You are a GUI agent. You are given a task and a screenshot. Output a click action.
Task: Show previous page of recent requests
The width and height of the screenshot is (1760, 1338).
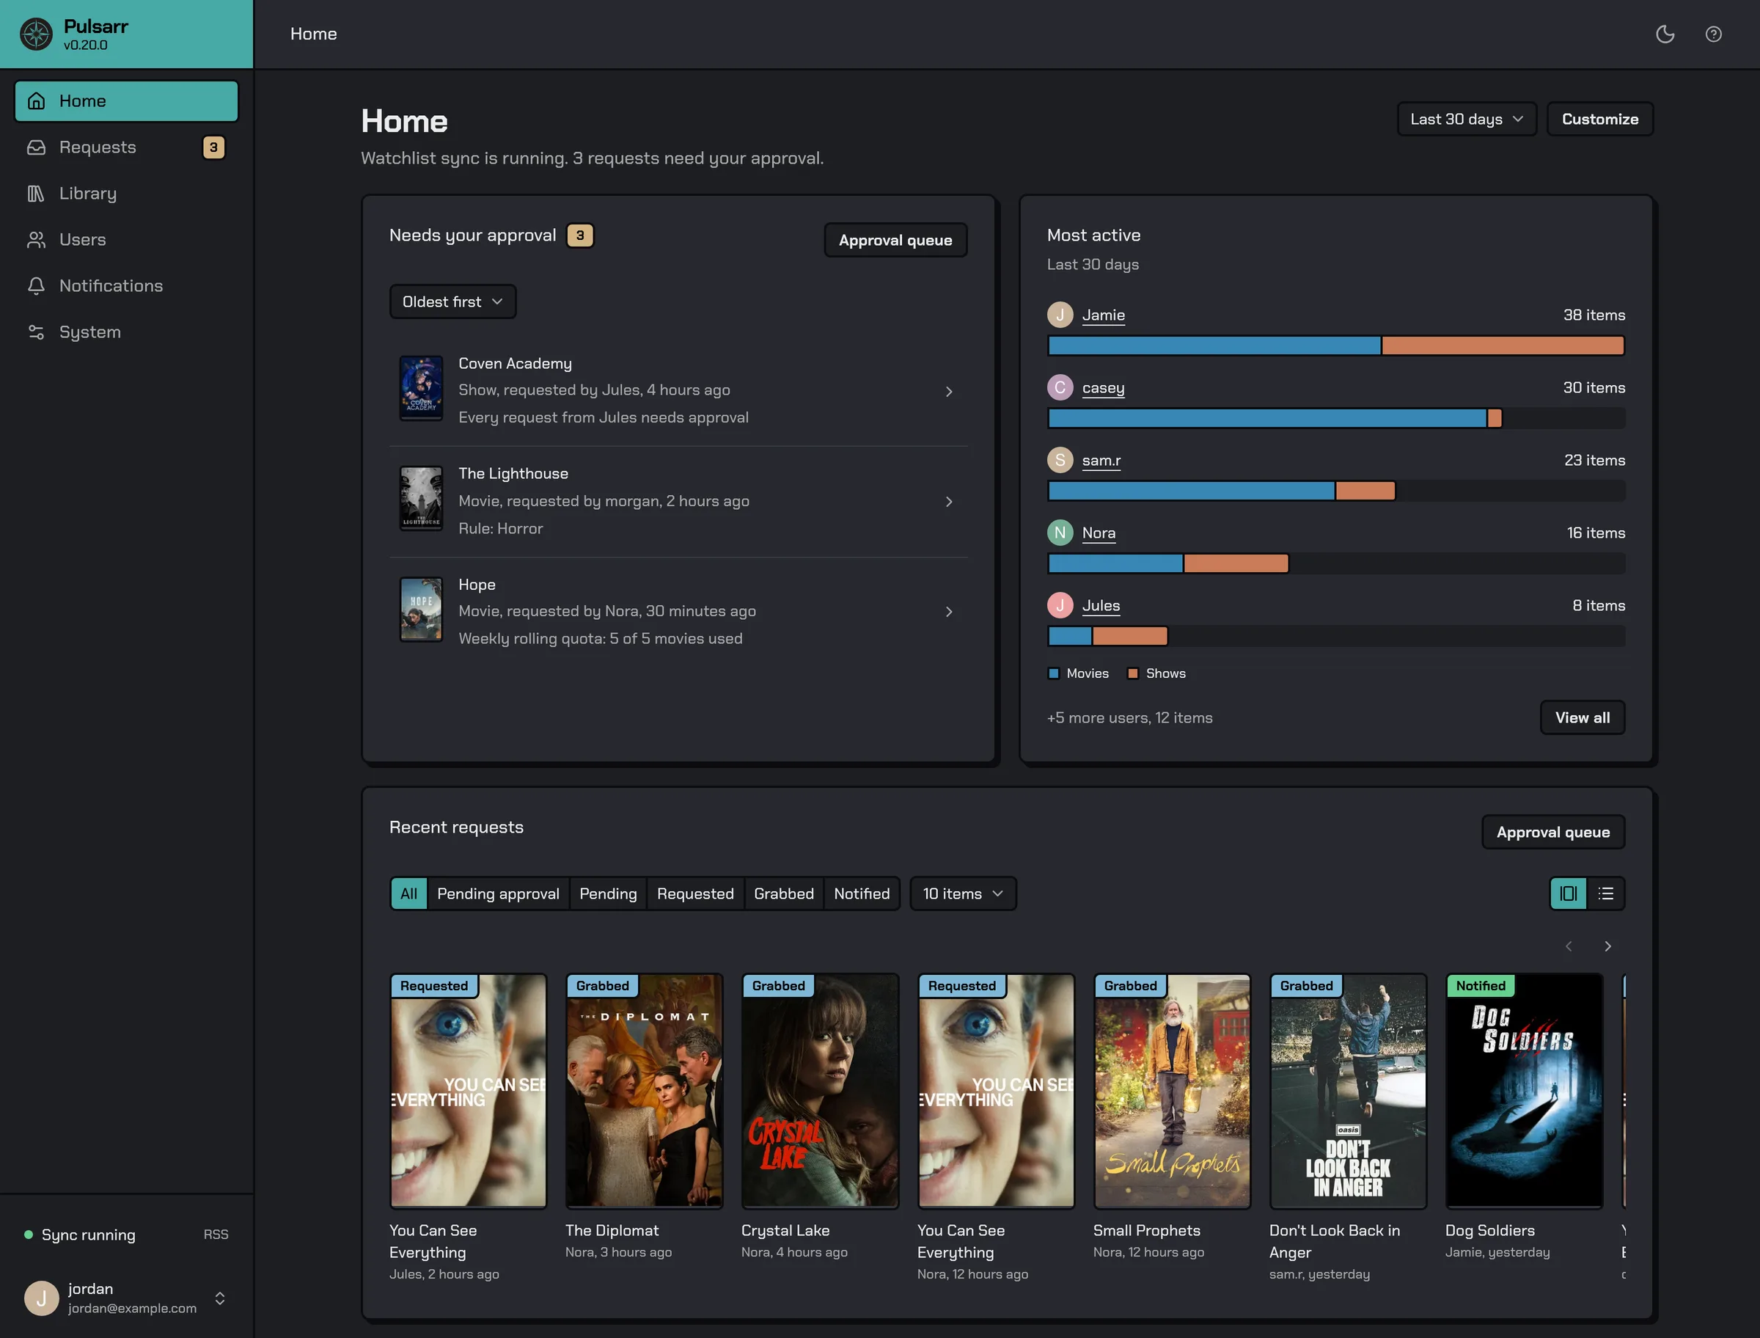pyautogui.click(x=1568, y=946)
